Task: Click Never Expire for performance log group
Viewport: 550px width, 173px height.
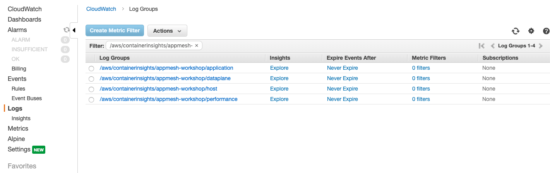Action: coord(343,99)
